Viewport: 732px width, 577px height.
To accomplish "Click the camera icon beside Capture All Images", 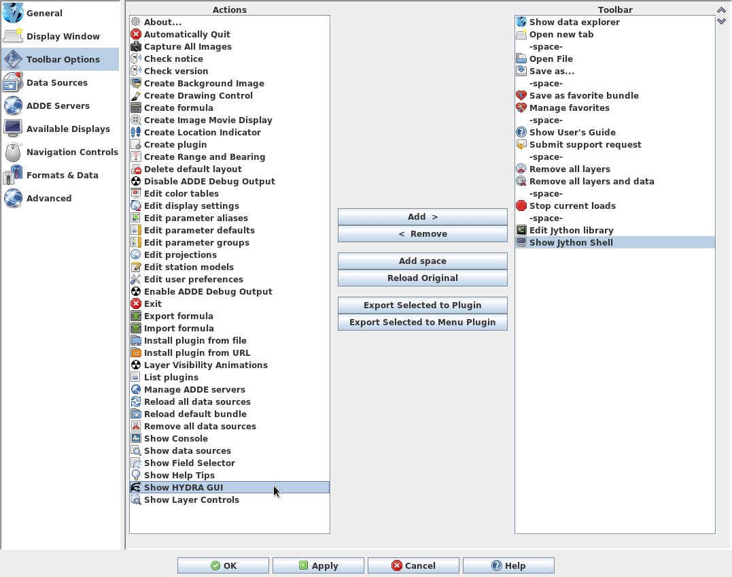I will coord(136,46).
